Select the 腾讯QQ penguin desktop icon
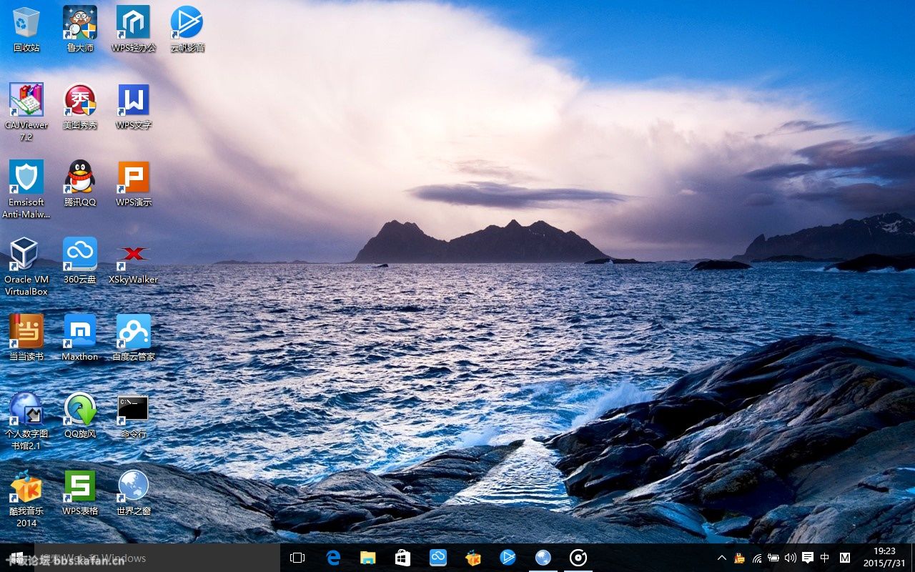The image size is (915, 572). [x=80, y=184]
